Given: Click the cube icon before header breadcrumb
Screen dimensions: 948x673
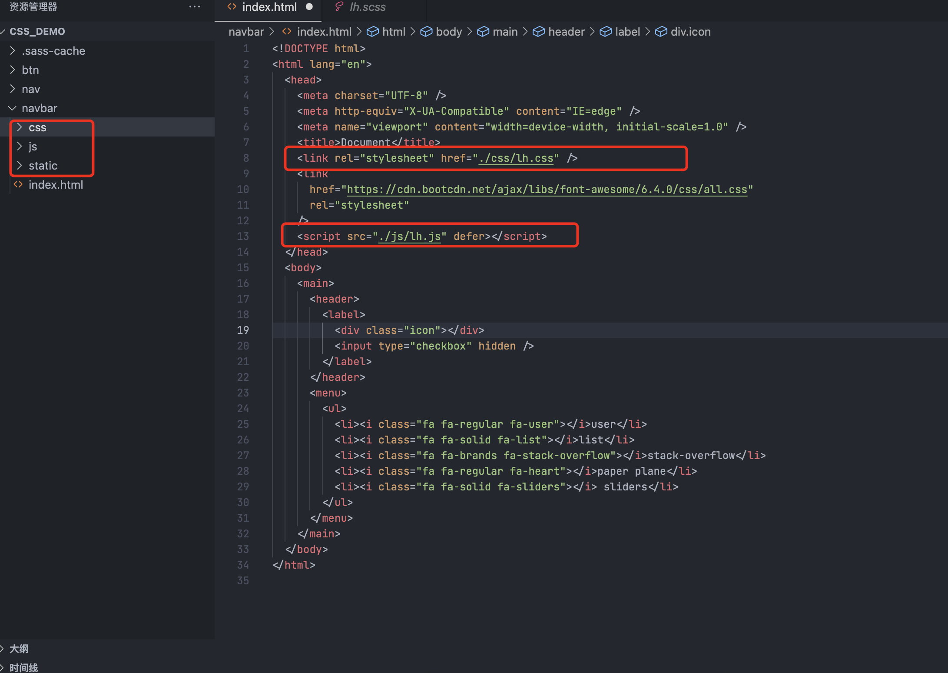Looking at the screenshot, I should 539,32.
